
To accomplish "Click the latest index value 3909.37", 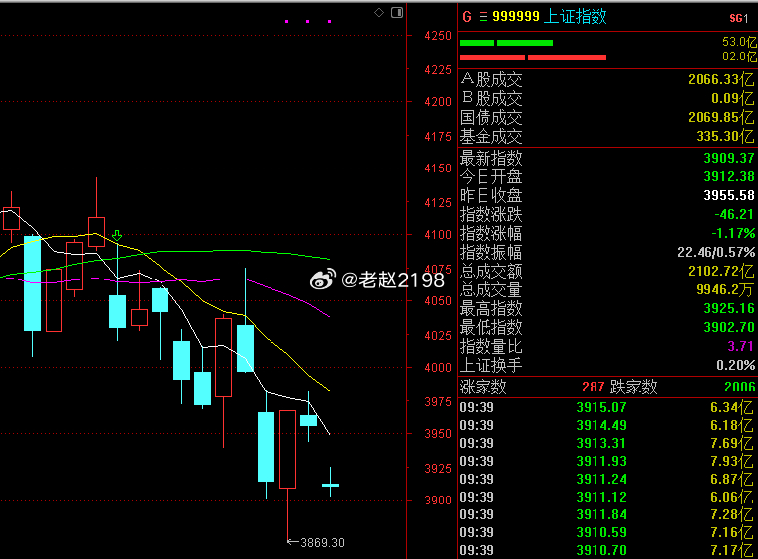I will pos(729,159).
